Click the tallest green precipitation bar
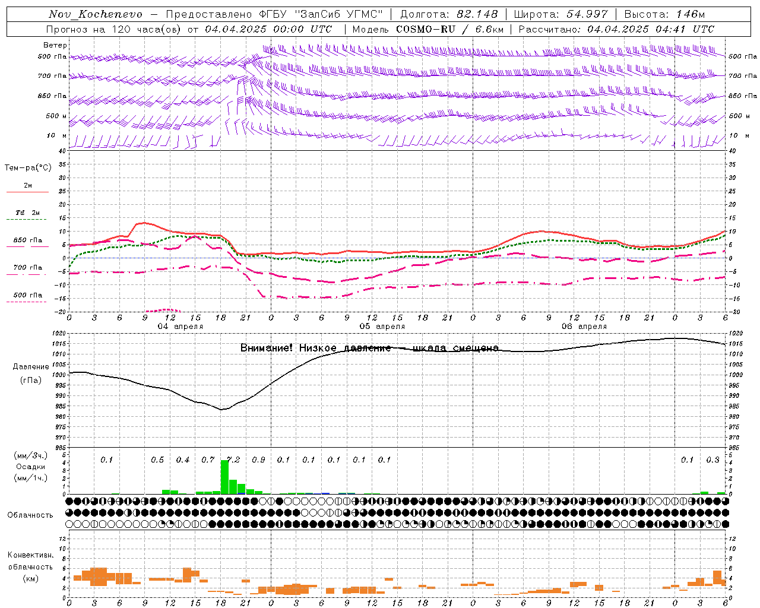The width and height of the screenshot is (760, 608). (x=224, y=477)
